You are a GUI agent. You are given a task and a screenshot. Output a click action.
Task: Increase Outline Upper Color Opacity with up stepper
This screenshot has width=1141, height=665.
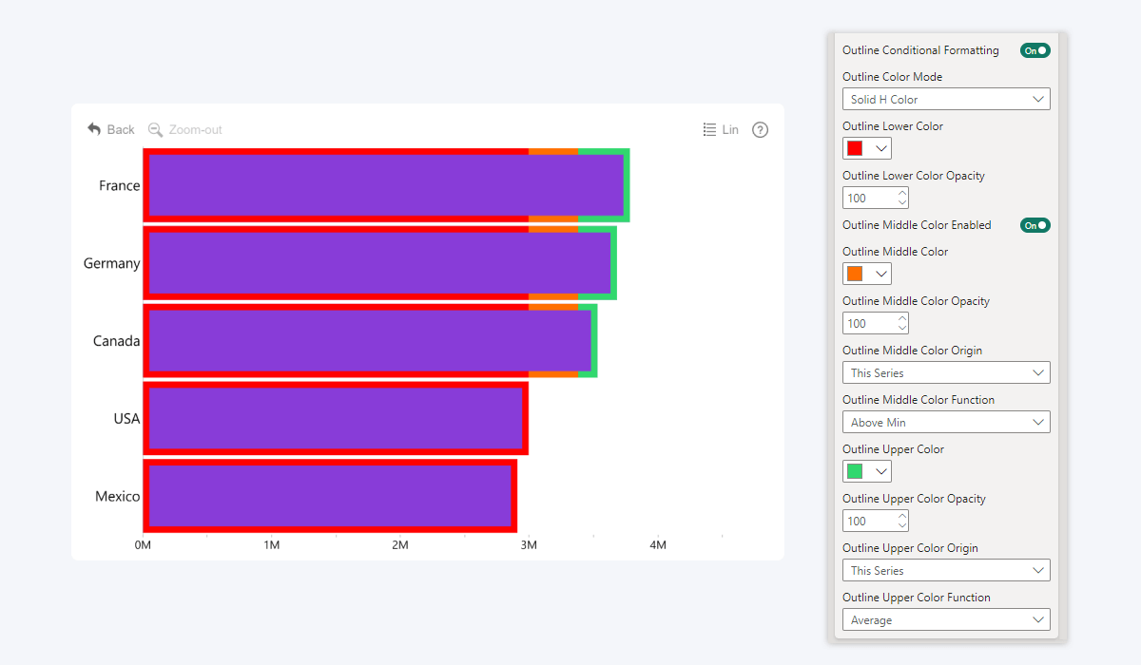[x=902, y=515]
